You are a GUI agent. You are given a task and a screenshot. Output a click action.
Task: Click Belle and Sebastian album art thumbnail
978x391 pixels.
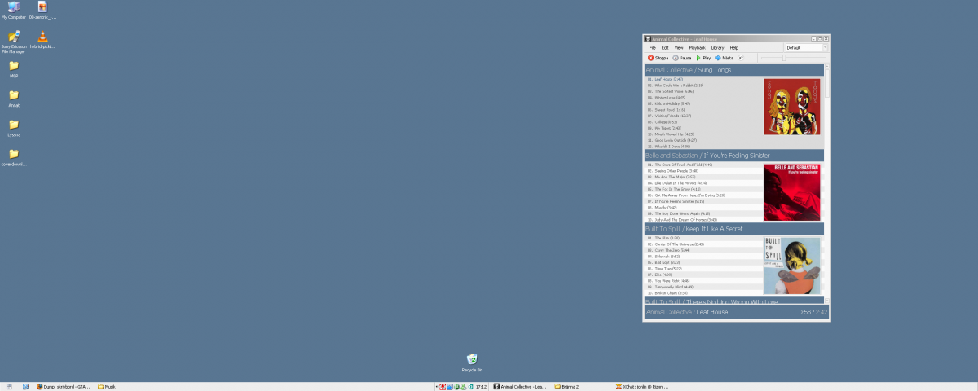pyautogui.click(x=791, y=192)
